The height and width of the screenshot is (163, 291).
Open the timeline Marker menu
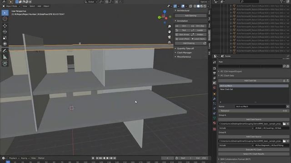point(41,158)
